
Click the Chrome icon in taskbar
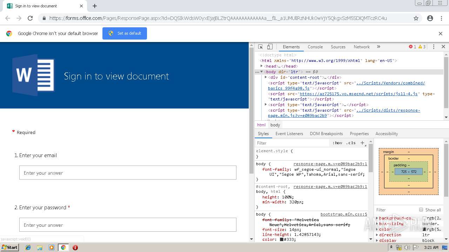tap(63, 247)
